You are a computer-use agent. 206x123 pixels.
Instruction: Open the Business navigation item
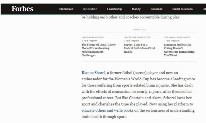click(x=157, y=9)
